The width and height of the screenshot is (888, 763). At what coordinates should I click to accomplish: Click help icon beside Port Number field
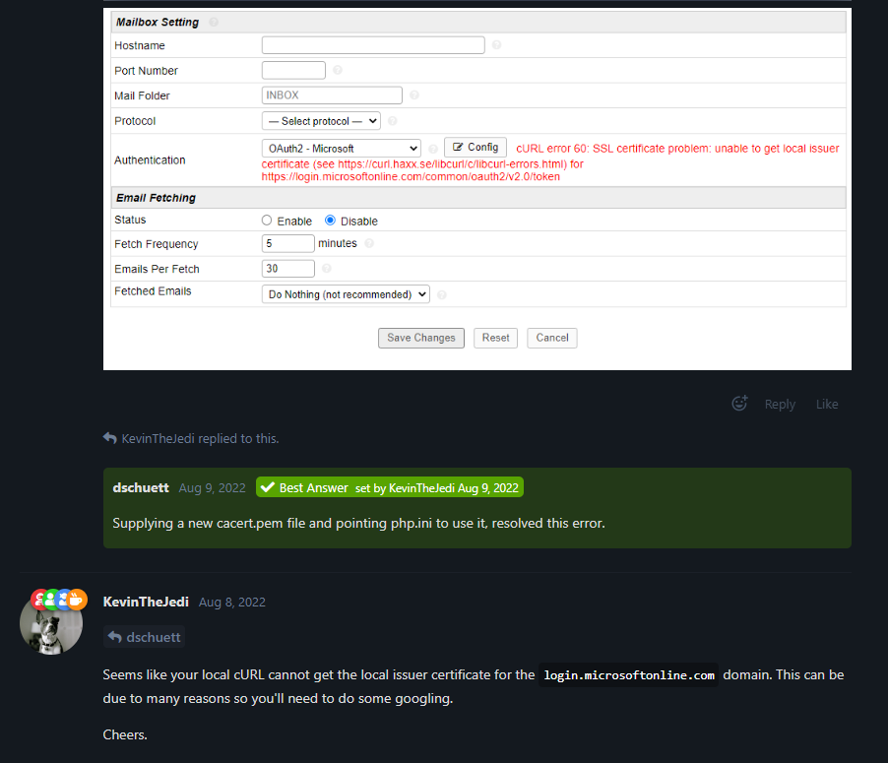338,71
